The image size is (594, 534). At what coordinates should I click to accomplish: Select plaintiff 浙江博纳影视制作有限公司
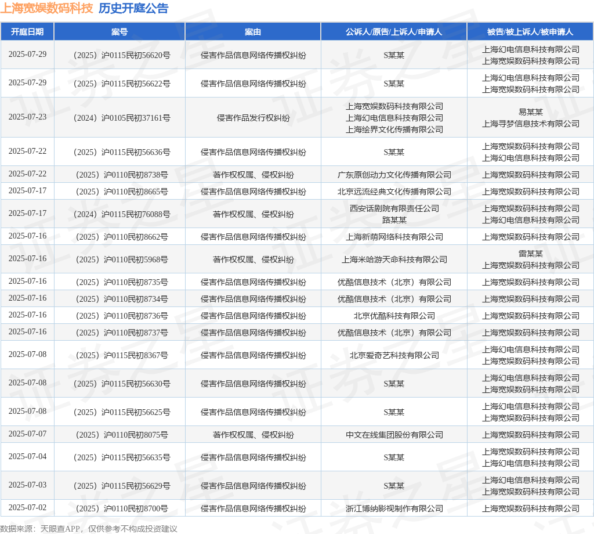[394, 508]
